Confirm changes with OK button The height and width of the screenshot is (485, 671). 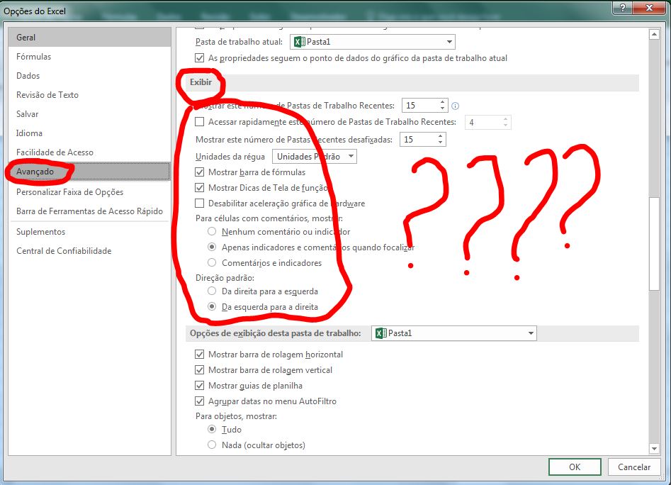[574, 467]
